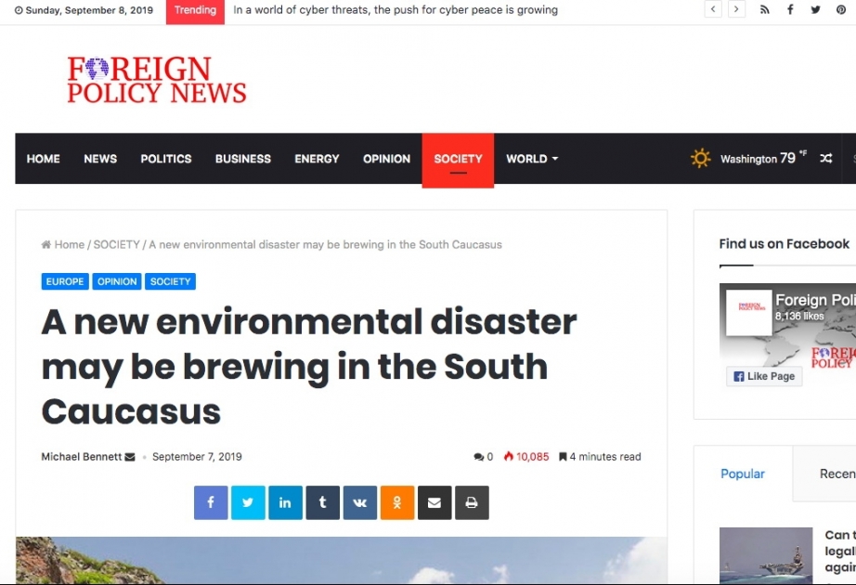Share the article on VK

pos(359,502)
